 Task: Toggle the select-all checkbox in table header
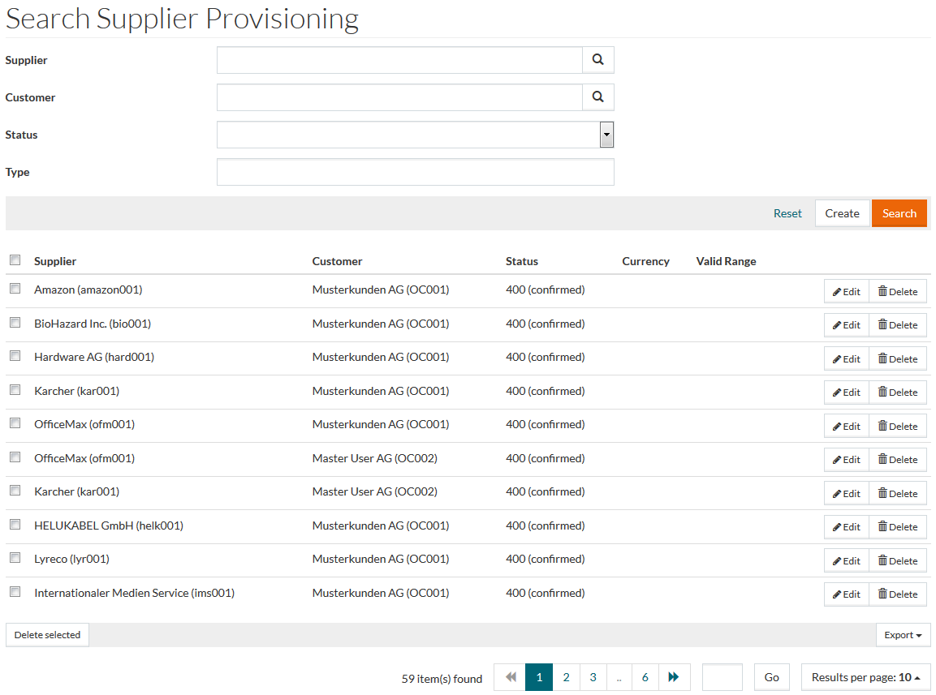15,260
